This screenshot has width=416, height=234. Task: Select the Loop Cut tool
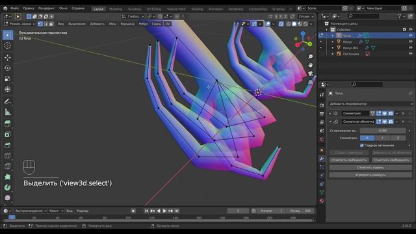(7, 156)
